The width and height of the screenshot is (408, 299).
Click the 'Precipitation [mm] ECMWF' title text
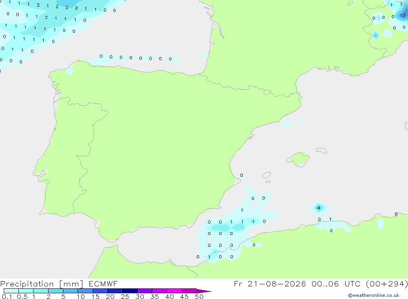(x=59, y=283)
